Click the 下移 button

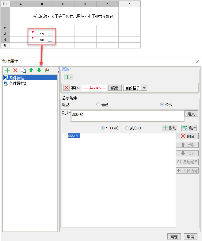187,153
